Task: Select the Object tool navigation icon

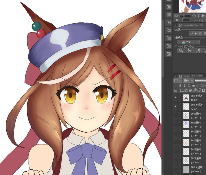Action: coord(181,51)
